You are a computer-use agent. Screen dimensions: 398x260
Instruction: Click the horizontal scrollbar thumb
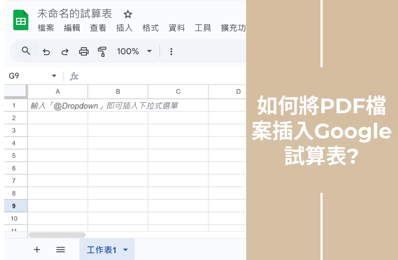(x=57, y=235)
